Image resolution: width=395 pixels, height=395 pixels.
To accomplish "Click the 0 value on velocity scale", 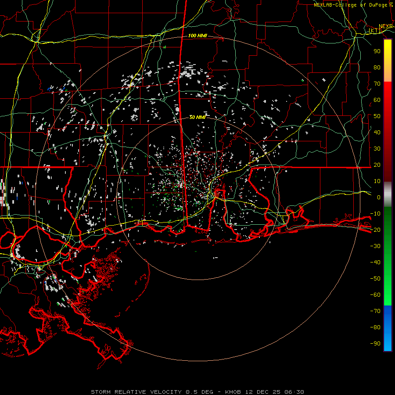I will (x=379, y=197).
